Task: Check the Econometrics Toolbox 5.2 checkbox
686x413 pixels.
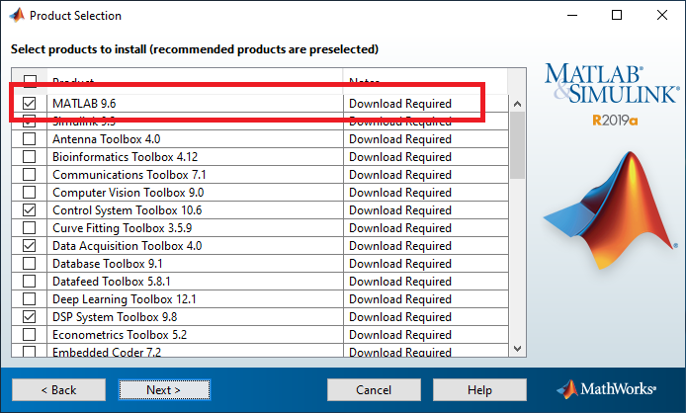Action: point(30,335)
